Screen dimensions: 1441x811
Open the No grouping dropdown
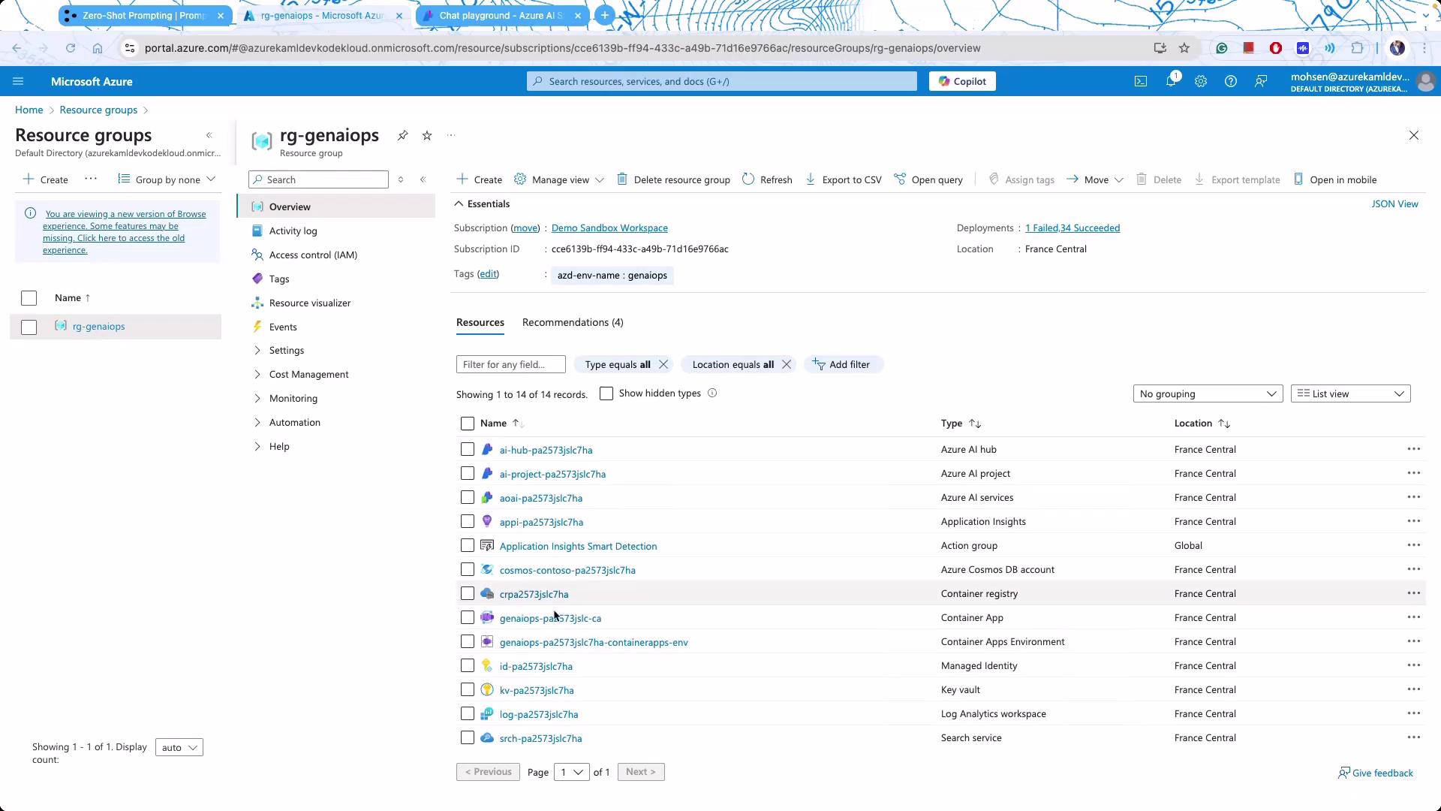pyautogui.click(x=1207, y=393)
